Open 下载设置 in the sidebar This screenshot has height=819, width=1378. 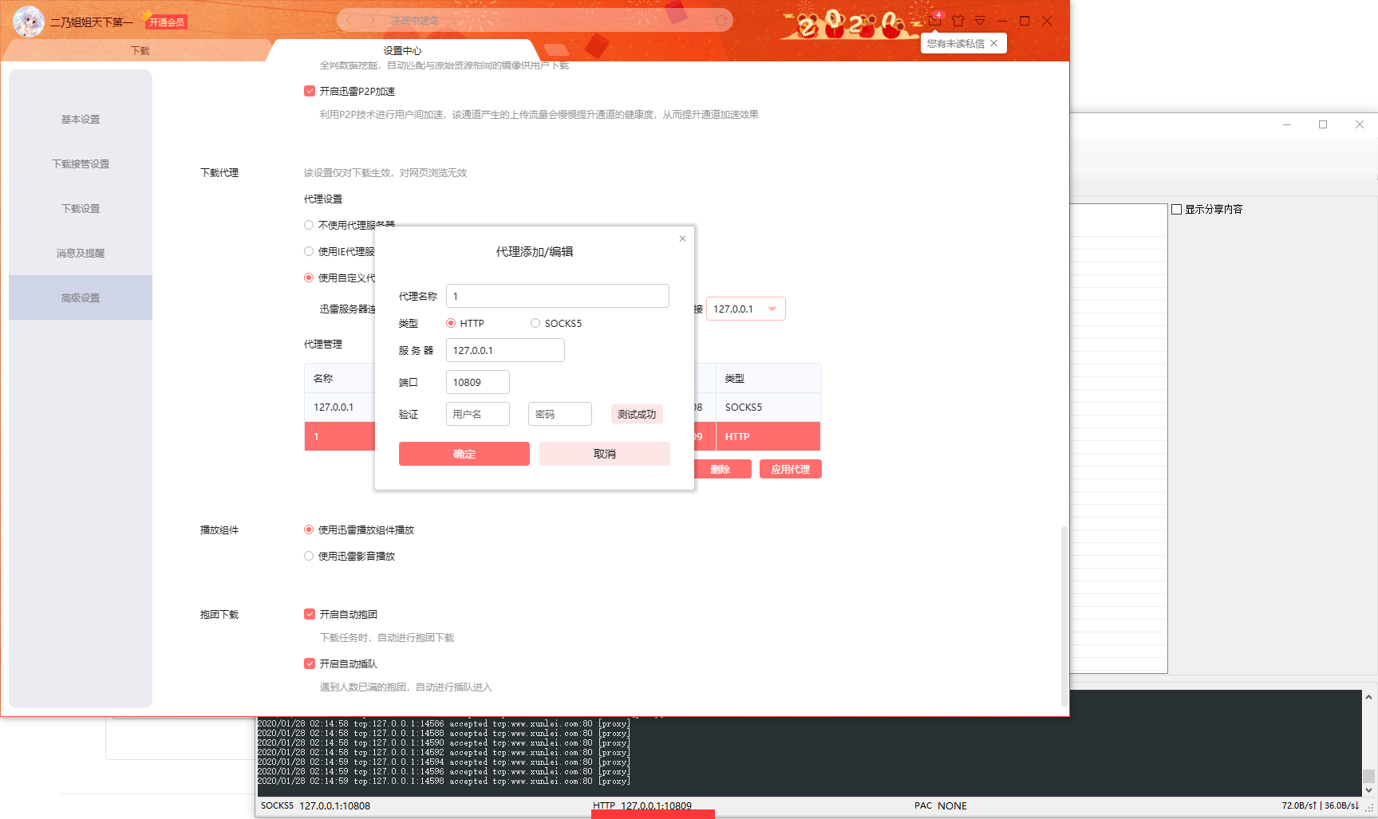81,208
